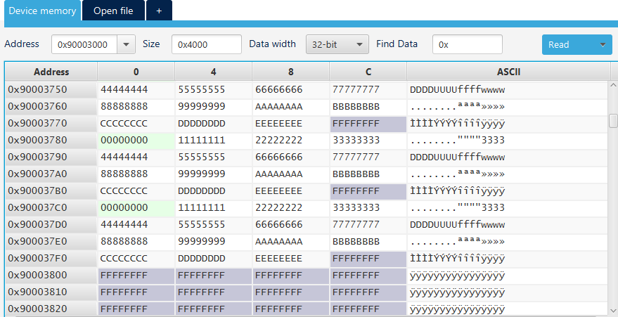This screenshot has width=618, height=317.
Task: Select address row 0x90003790
Action: [x=51, y=157]
